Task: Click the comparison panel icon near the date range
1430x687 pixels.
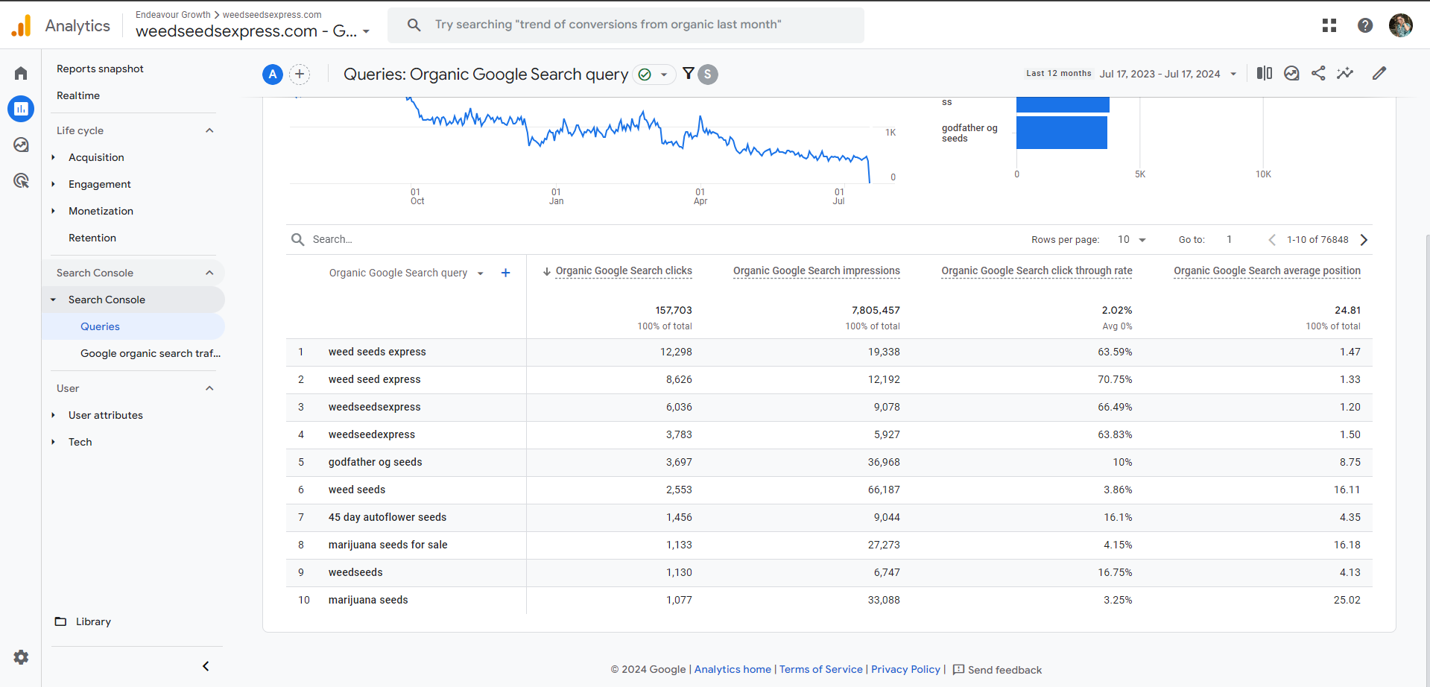Action: pos(1264,73)
